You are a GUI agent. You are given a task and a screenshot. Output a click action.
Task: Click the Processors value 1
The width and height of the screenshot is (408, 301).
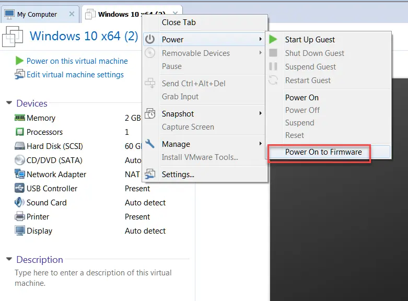127,132
